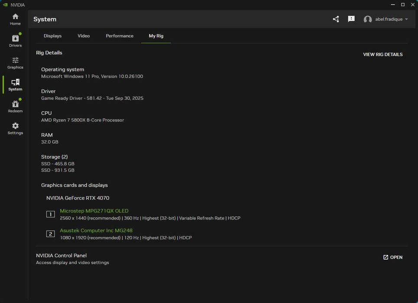This screenshot has height=303, width=418.
Task: Switch to the Video tab
Action: (84, 36)
